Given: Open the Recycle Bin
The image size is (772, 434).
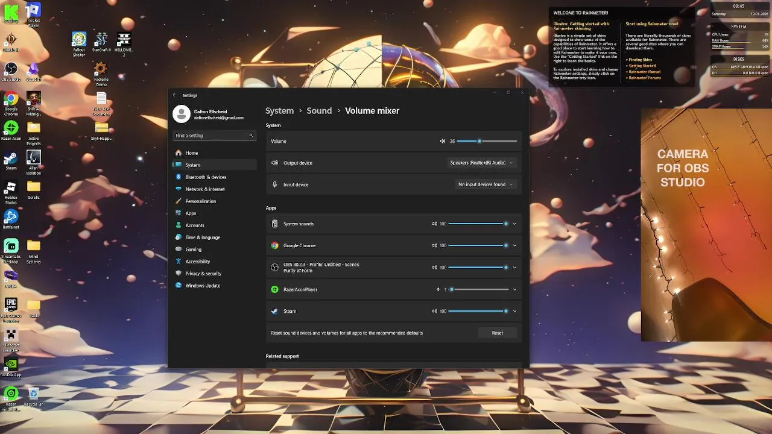Looking at the screenshot, I should 34,396.
